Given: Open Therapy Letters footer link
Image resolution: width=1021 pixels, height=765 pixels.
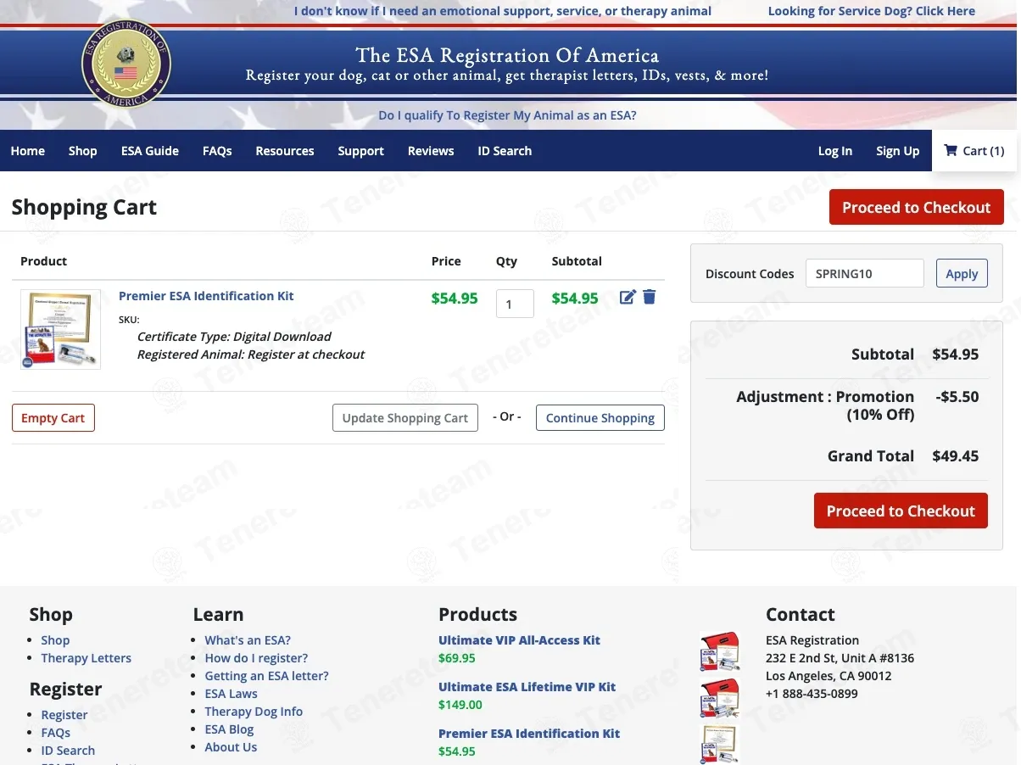Looking at the screenshot, I should pos(86,658).
